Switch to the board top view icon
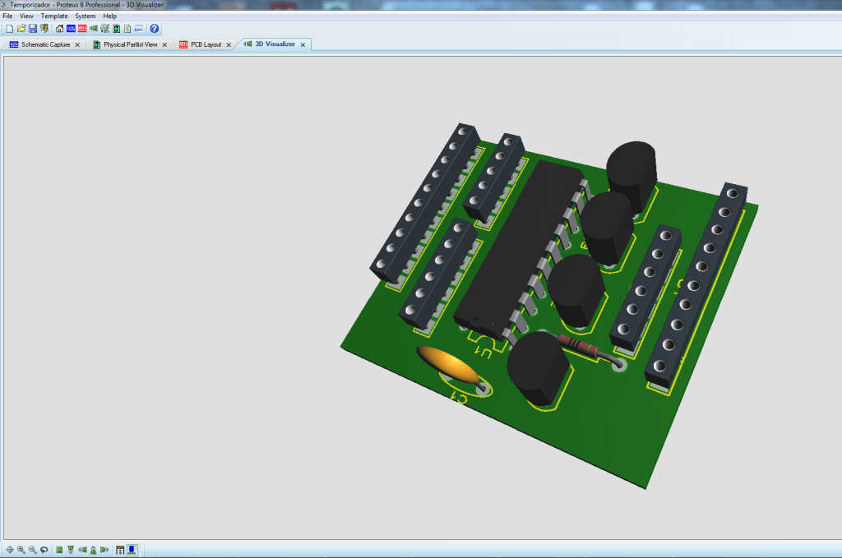The width and height of the screenshot is (842, 558). point(59,549)
